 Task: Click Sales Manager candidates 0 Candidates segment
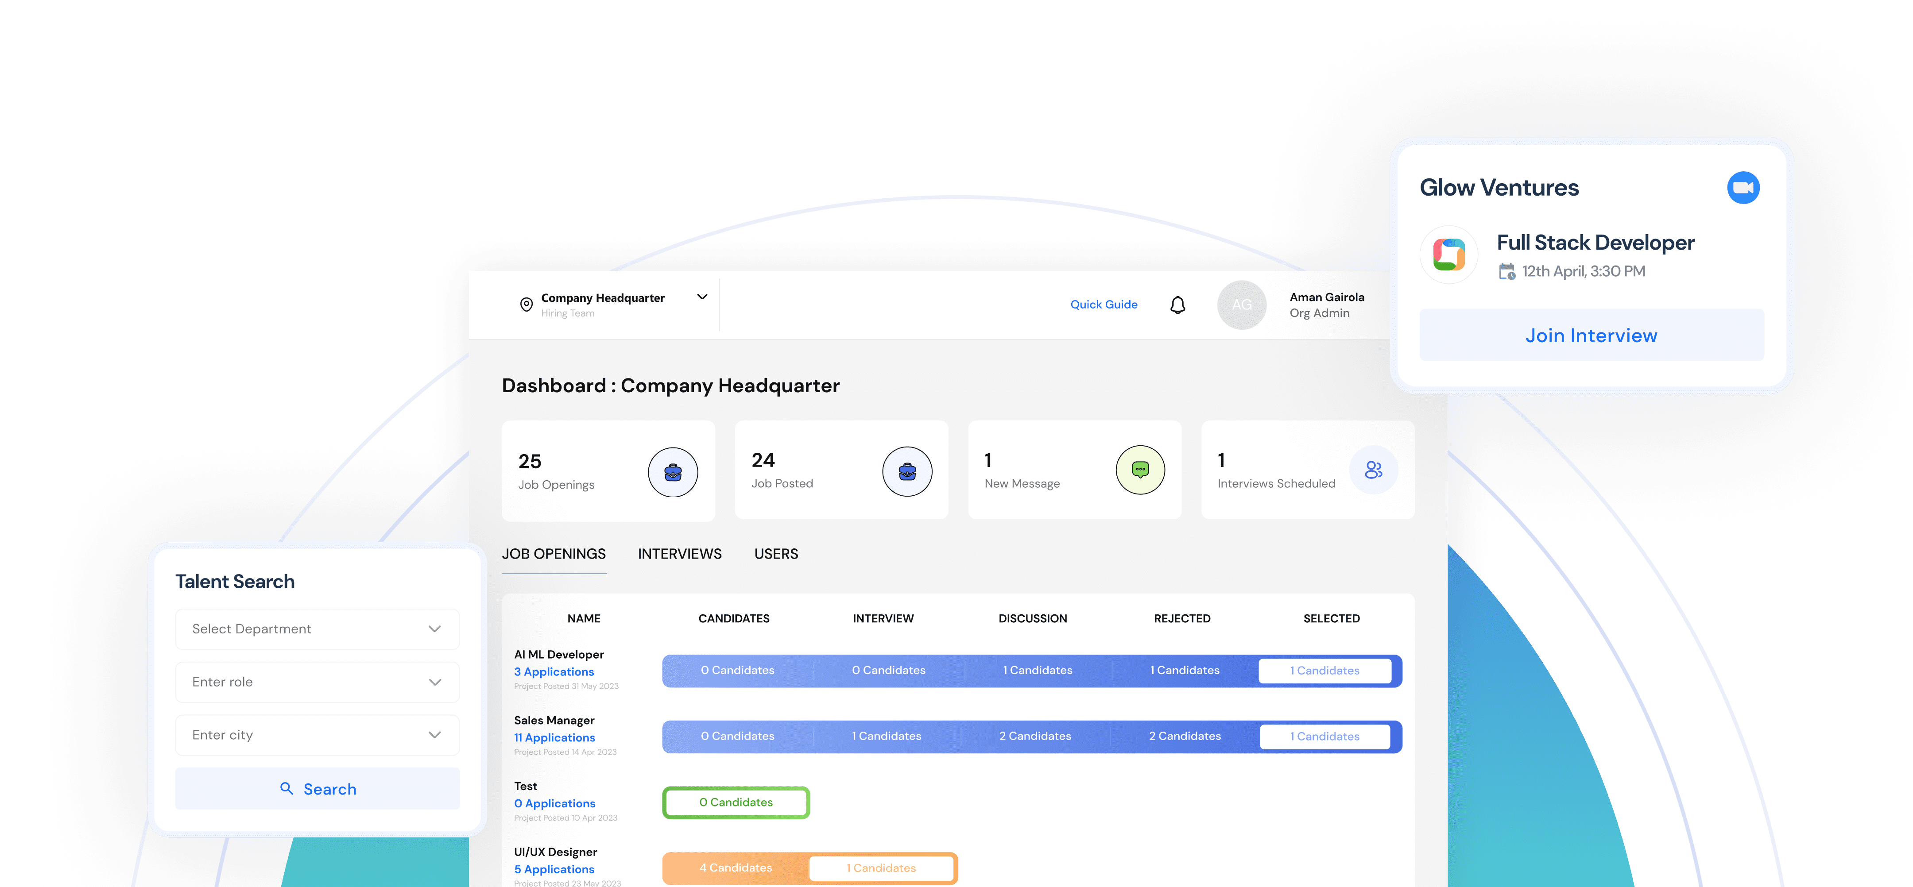pyautogui.click(x=737, y=737)
